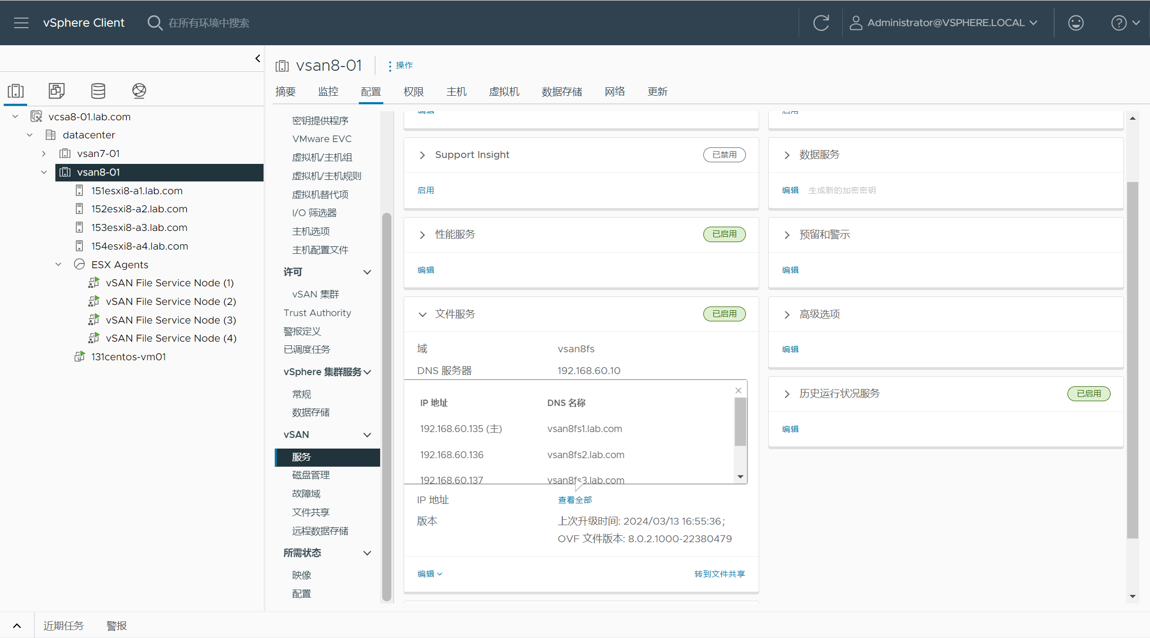The width and height of the screenshot is (1150, 638).
Task: Select 文件共享 in vSAN menu
Action: click(x=311, y=512)
